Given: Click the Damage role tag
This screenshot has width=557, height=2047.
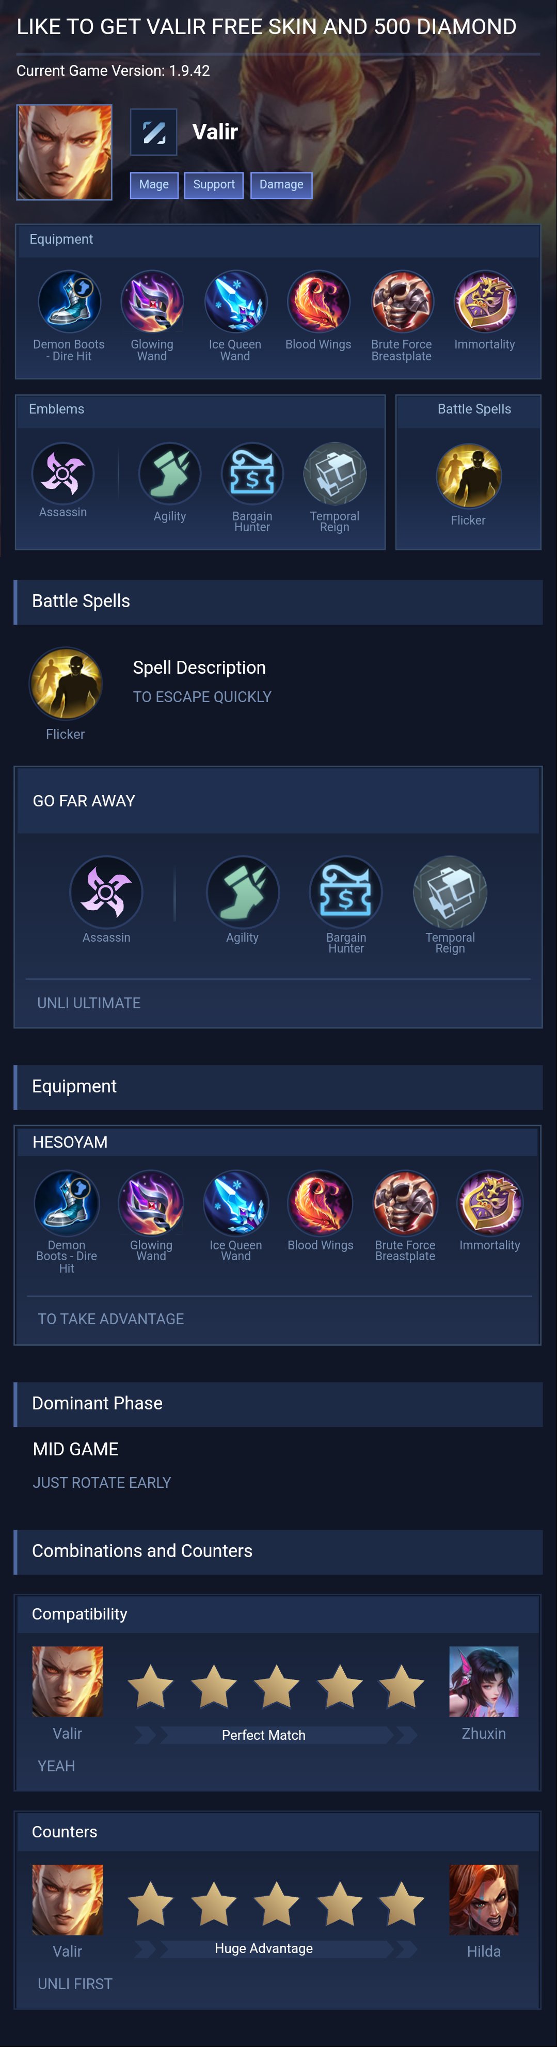Looking at the screenshot, I should pyautogui.click(x=281, y=185).
